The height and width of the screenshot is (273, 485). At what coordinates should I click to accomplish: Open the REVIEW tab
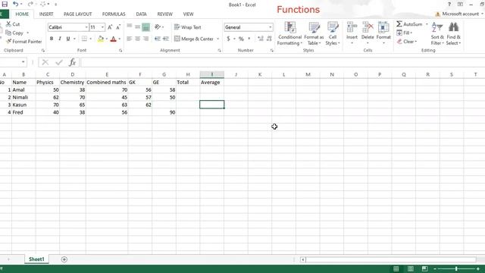(164, 14)
